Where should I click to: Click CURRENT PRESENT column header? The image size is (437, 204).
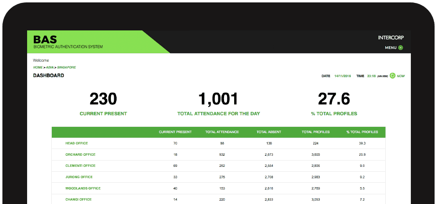click(175, 132)
